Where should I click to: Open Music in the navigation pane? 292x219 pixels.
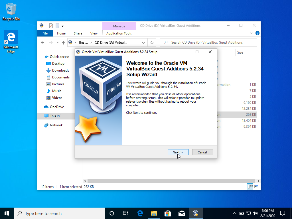(x=54, y=91)
